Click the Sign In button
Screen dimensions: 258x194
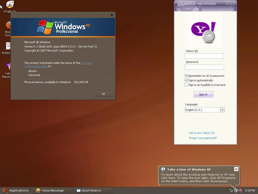click(203, 94)
